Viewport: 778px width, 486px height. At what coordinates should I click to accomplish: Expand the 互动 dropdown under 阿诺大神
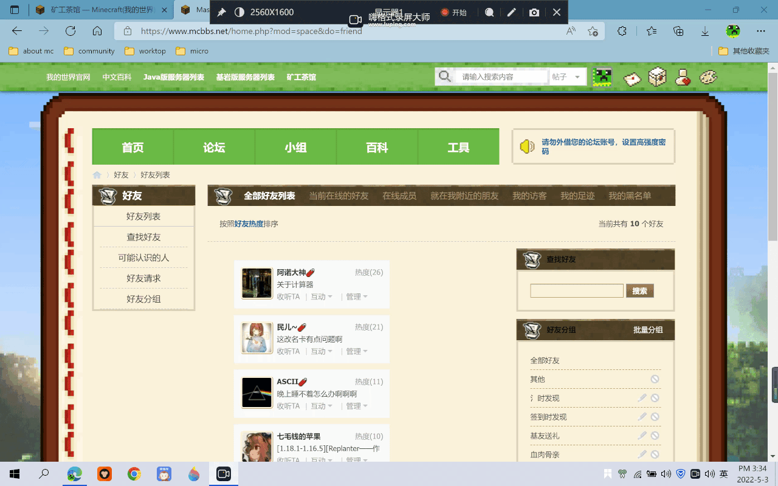(321, 296)
